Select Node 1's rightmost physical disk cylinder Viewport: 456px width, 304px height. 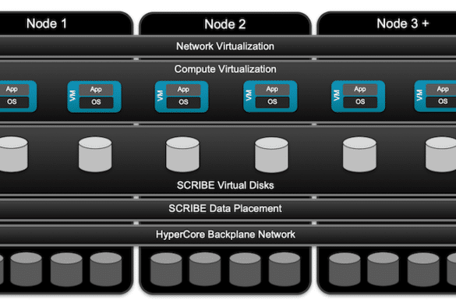pyautogui.click(x=106, y=269)
